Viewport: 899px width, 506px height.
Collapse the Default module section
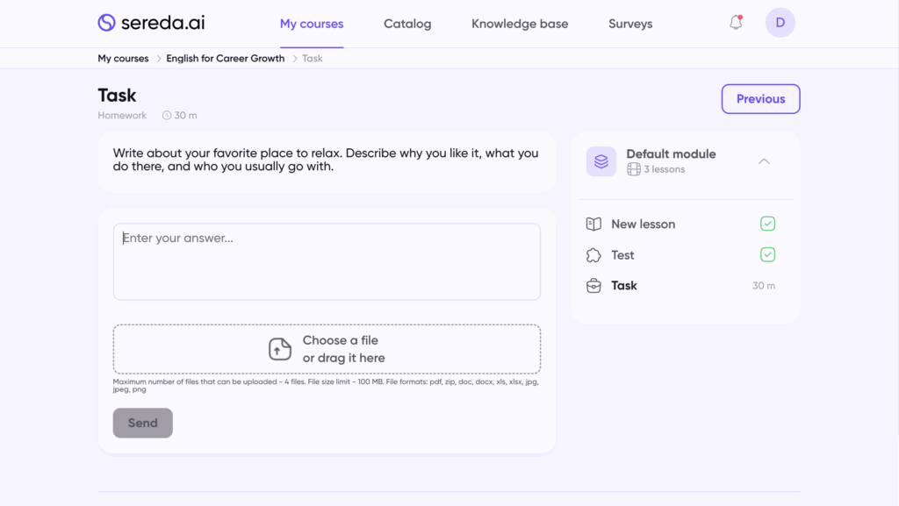[x=764, y=161]
